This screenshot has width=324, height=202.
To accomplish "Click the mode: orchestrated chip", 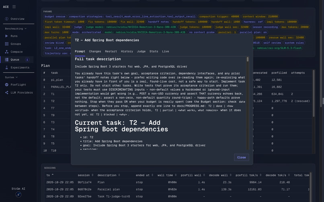I will pos(86,32).
